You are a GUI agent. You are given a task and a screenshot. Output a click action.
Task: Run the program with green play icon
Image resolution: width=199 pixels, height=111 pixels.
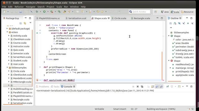(x=44, y=12)
